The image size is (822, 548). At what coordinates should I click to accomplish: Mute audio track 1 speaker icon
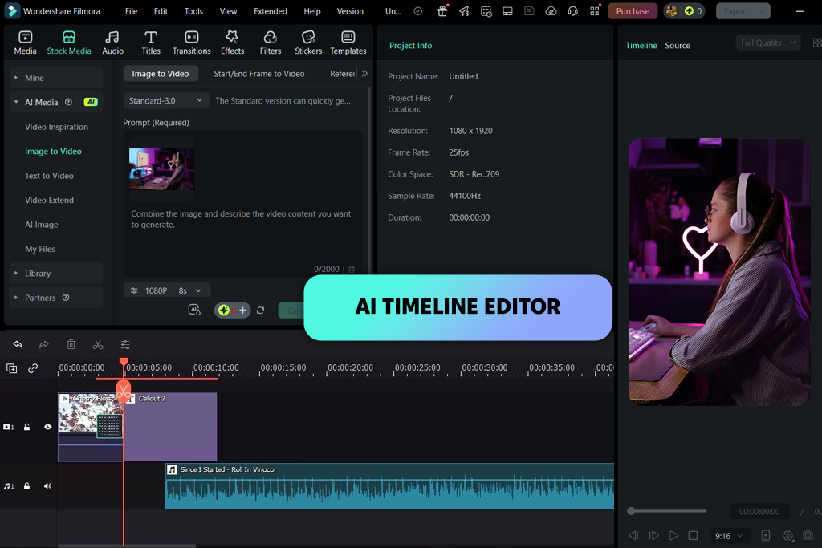point(47,486)
